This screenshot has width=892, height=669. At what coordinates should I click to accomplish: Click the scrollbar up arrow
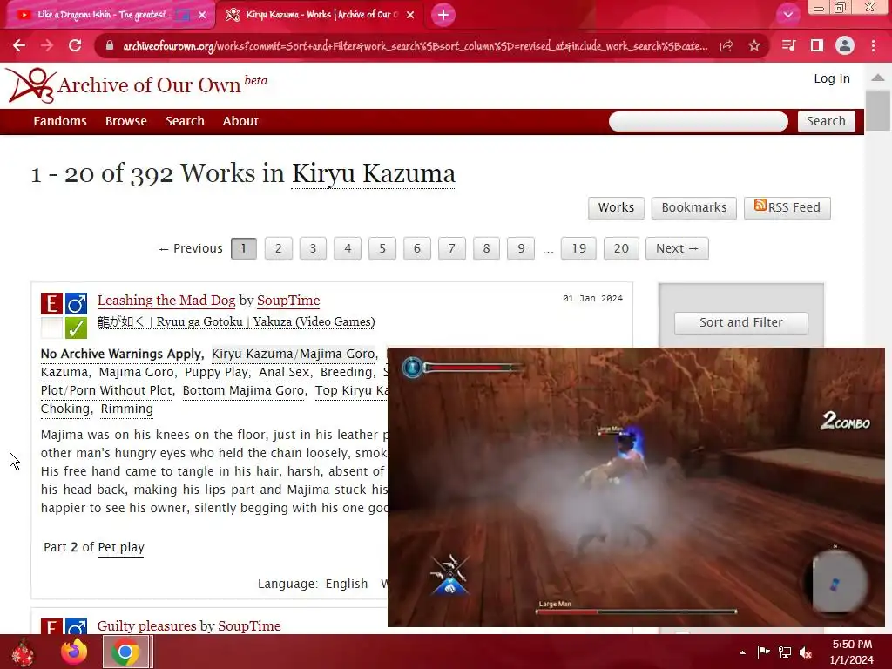(878, 78)
